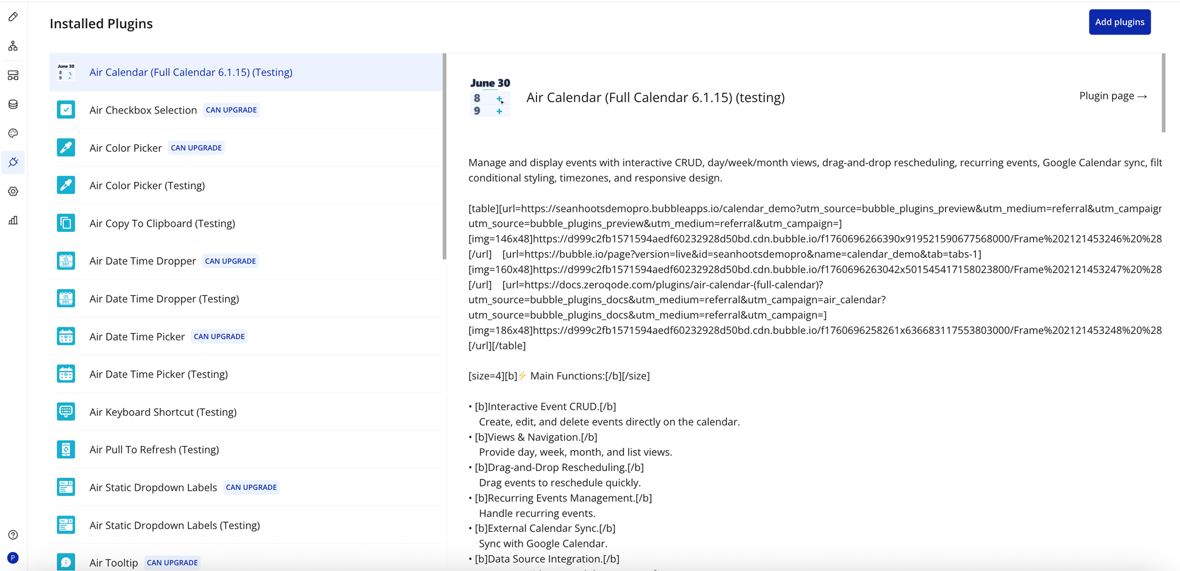
Task: Select "Air Copy To Clipboard (Testing)" plugin name
Action: point(162,223)
